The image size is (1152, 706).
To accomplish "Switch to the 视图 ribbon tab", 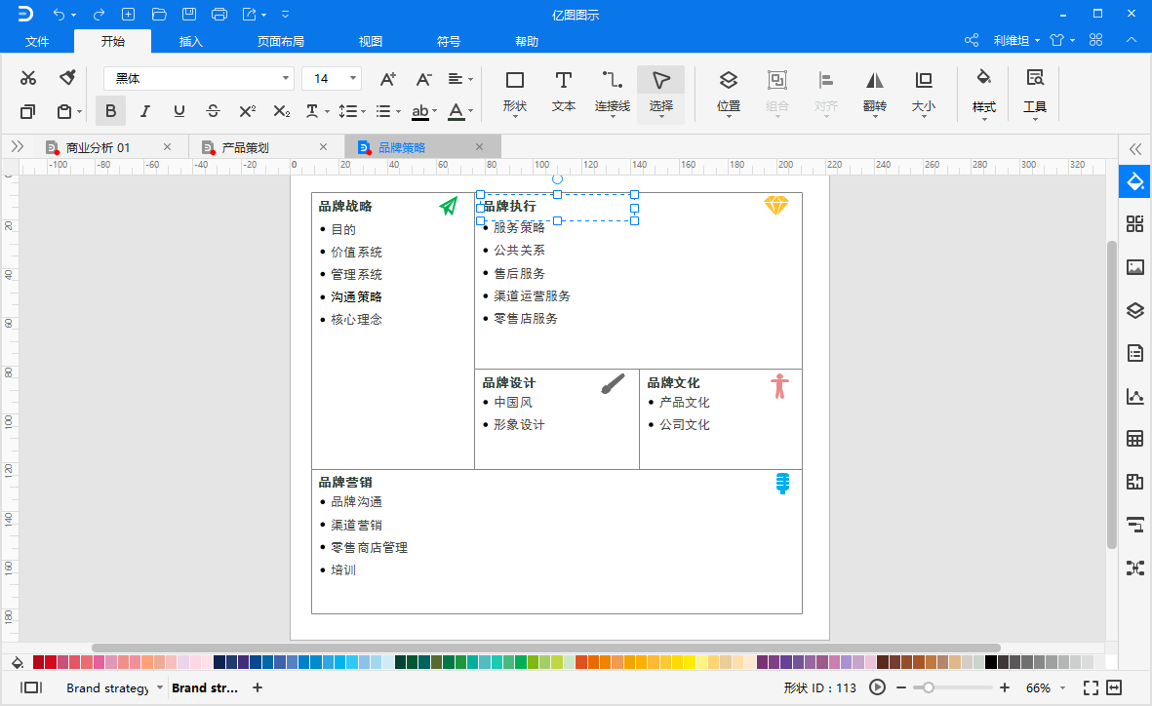I will [x=371, y=41].
